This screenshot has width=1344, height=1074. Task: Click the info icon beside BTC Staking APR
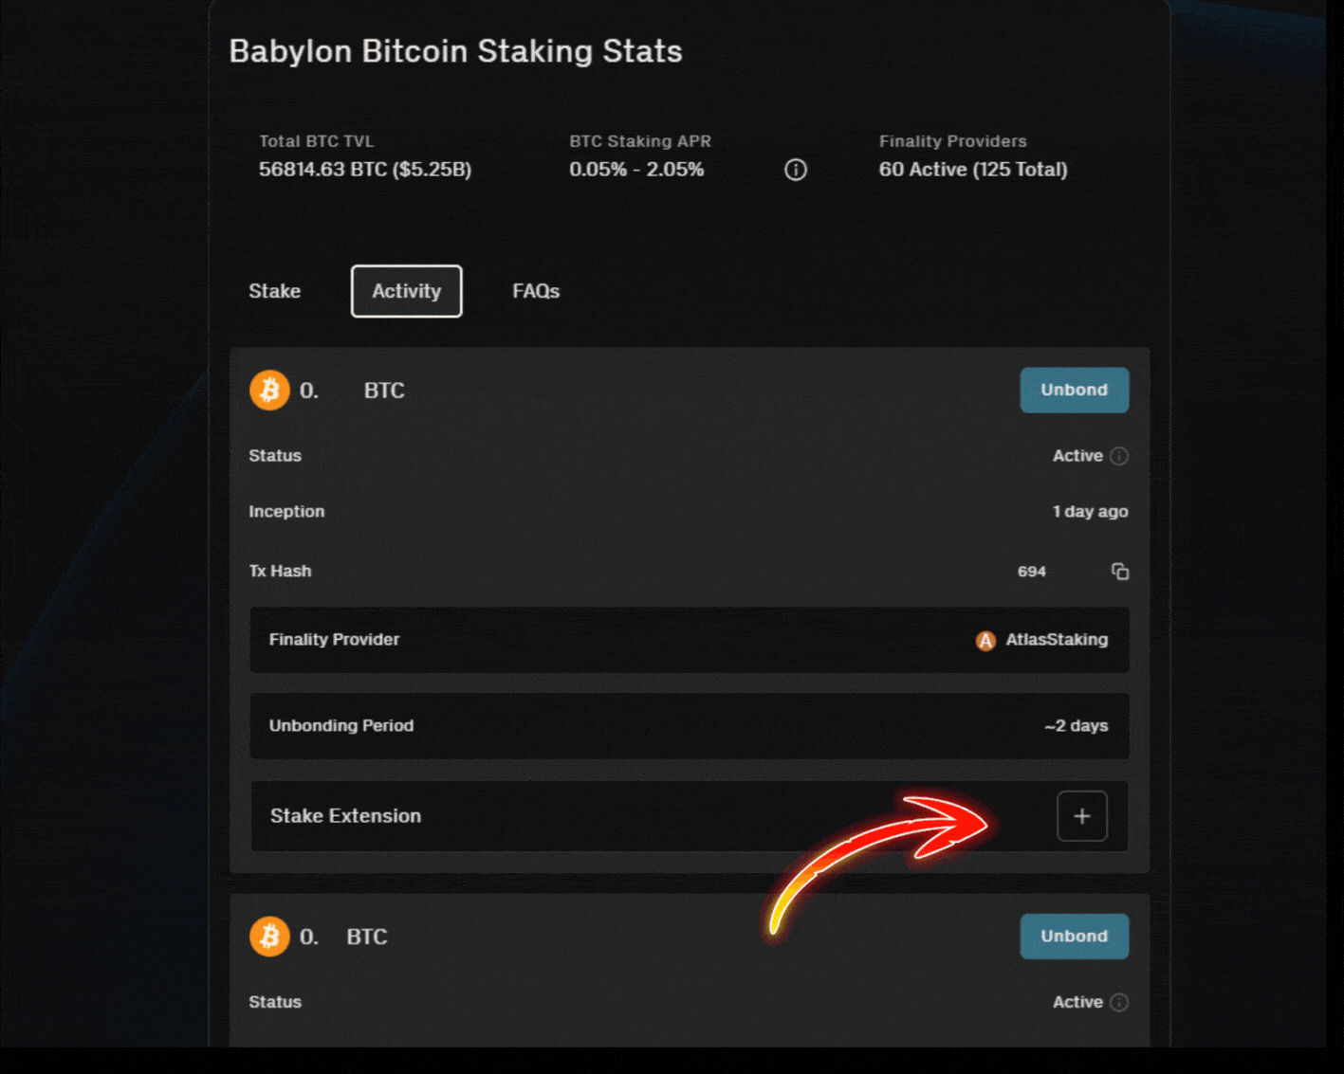[795, 170]
